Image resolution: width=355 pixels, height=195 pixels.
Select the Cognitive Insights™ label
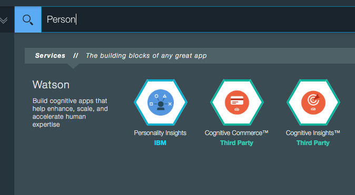[x=313, y=133]
